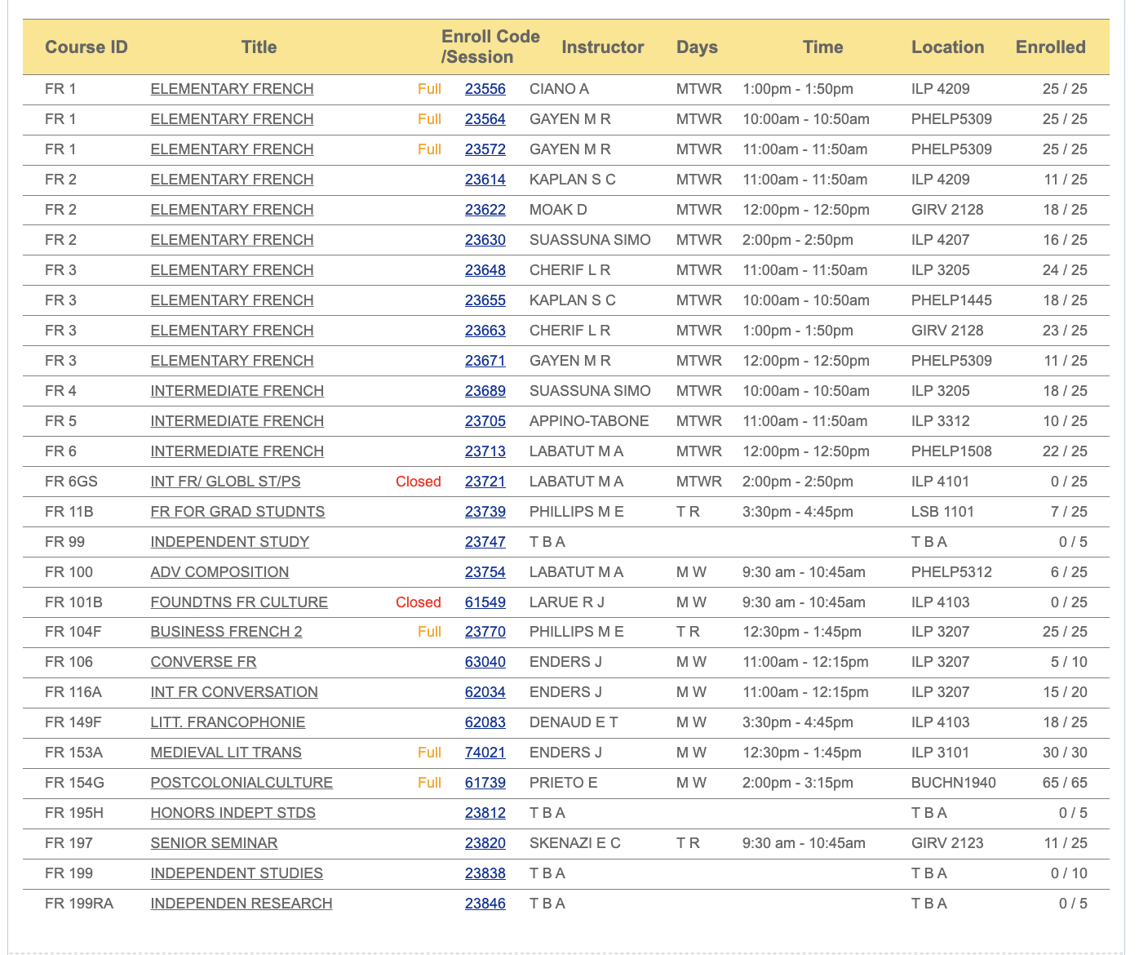The height and width of the screenshot is (955, 1139).
Task: Open INDEPENDENT STUDY course title
Action: point(230,542)
